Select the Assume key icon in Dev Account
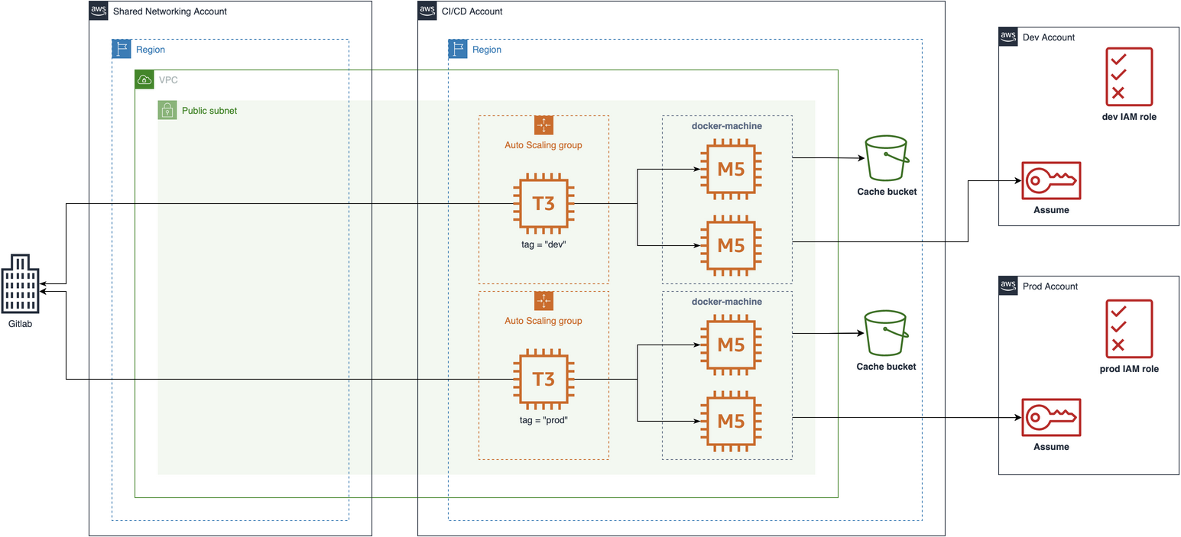The height and width of the screenshot is (537, 1181). click(1051, 181)
